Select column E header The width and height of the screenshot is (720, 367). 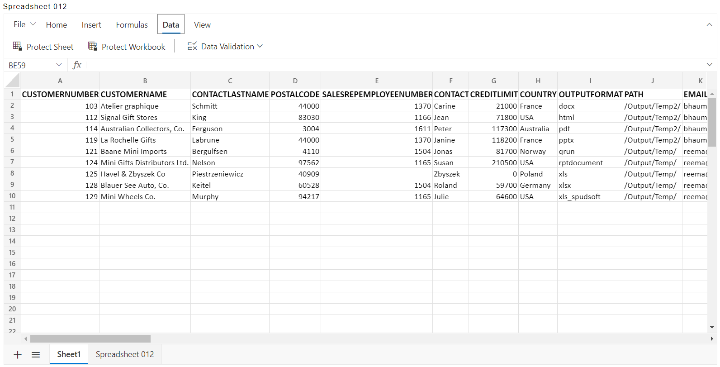pyautogui.click(x=377, y=81)
